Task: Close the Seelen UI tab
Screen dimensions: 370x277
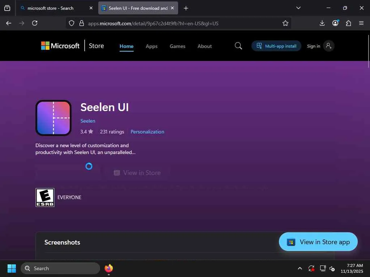Action: 172,8
